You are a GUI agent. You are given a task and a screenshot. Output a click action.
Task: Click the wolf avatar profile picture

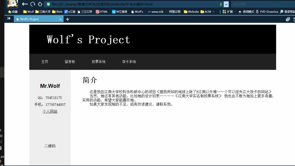(x=12, y=4)
